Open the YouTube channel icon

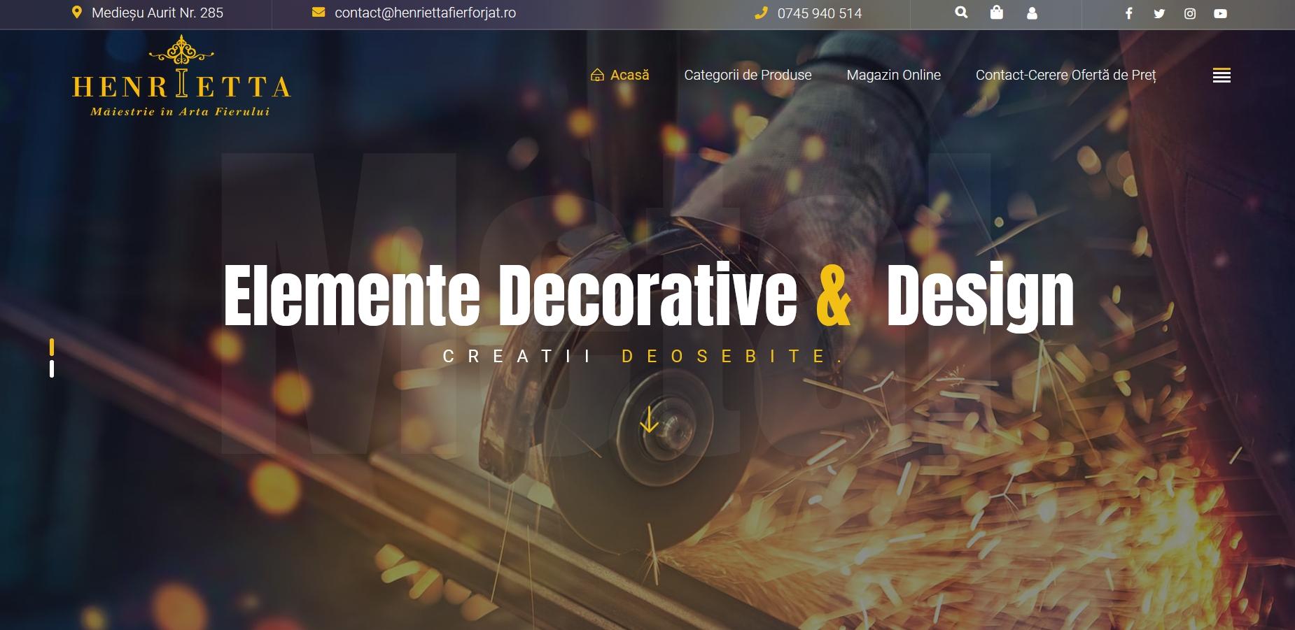coord(1220,13)
